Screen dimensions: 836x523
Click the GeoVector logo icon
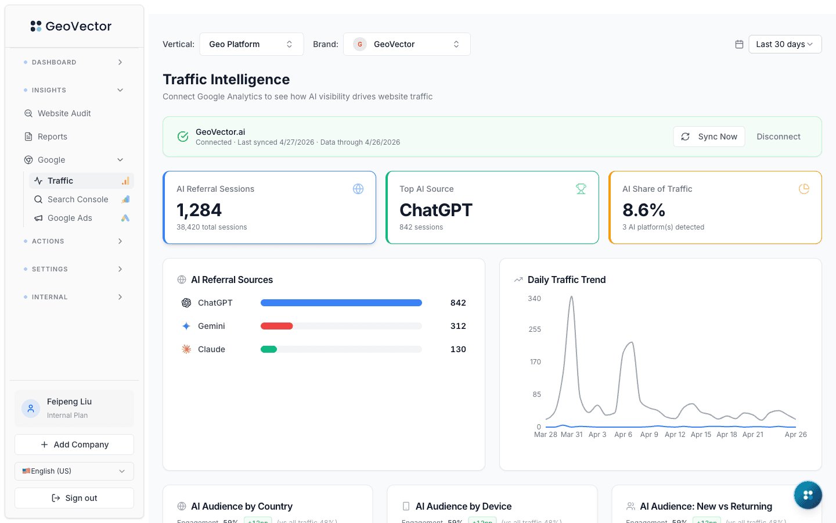[x=35, y=26]
